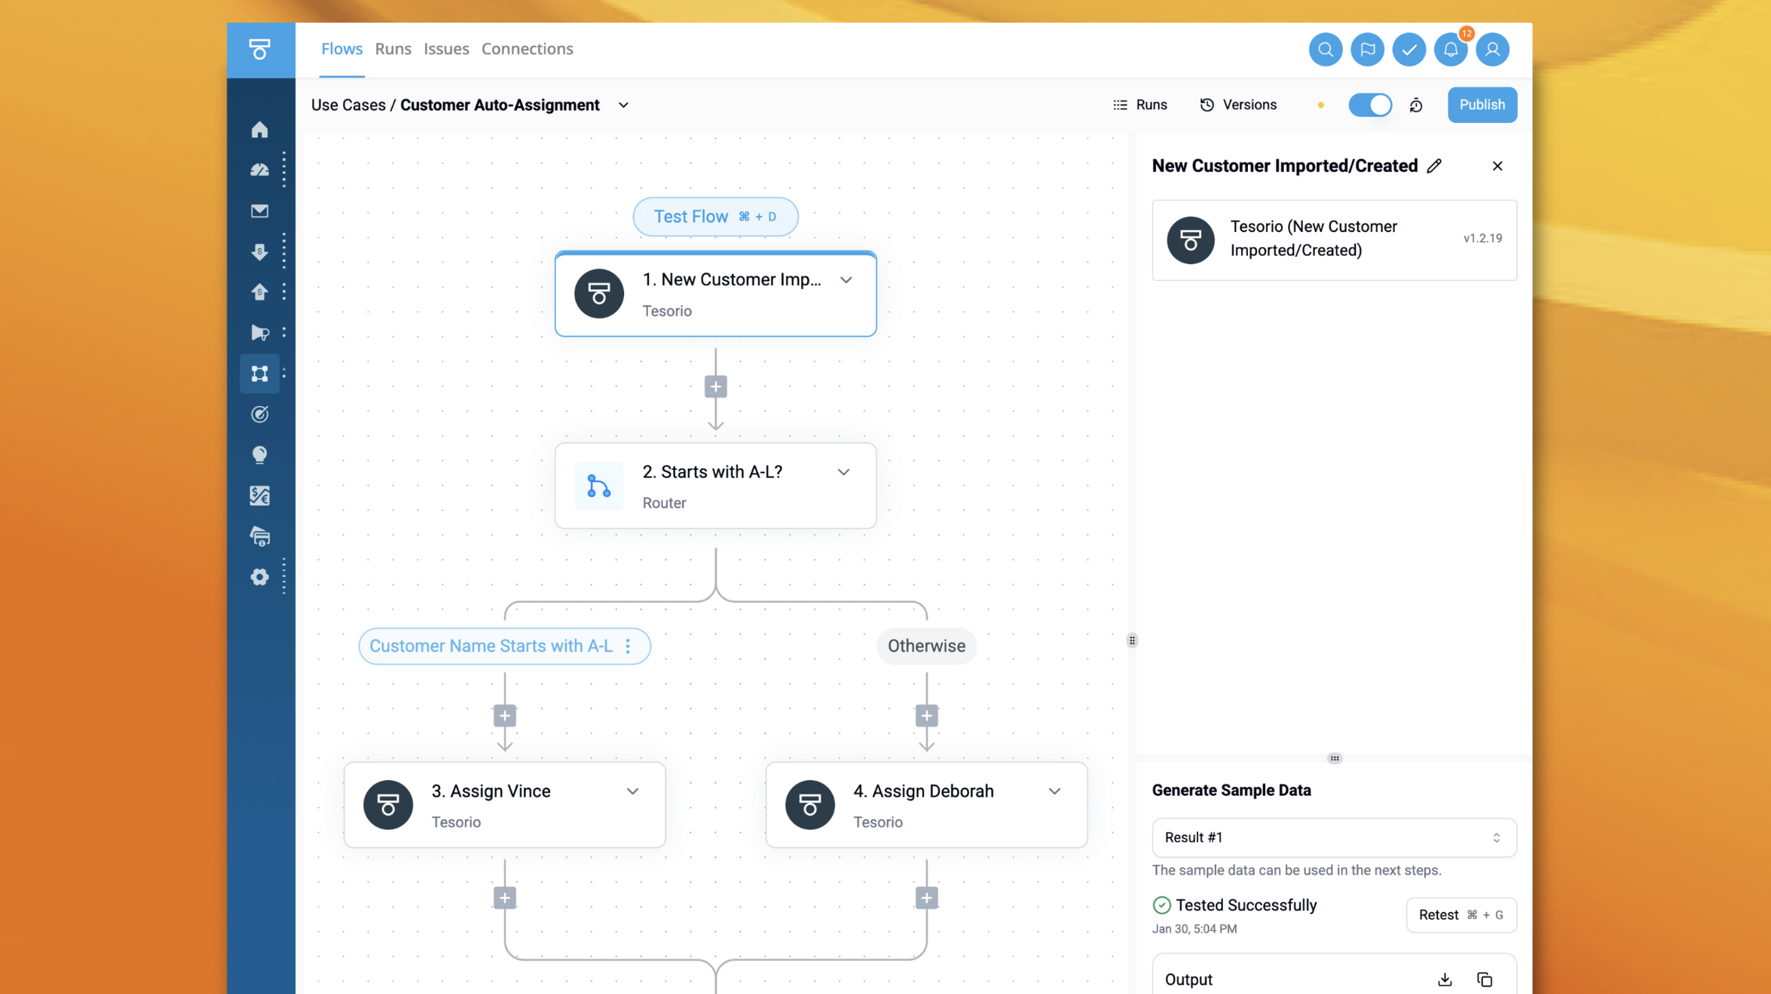Open the notifications bell icon
Screen dimensions: 1771x994
coord(1450,50)
